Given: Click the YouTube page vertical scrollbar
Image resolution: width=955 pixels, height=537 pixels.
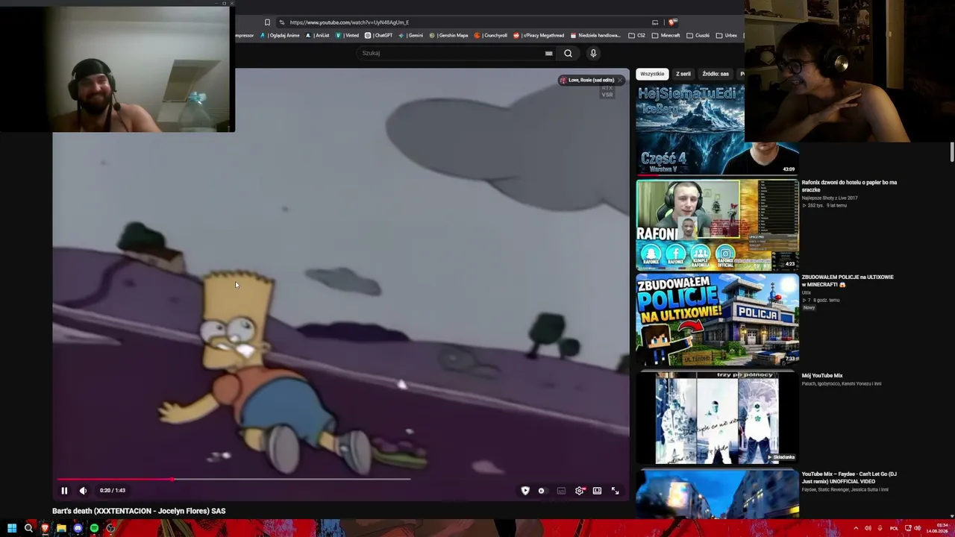Looking at the screenshot, I should (952, 151).
